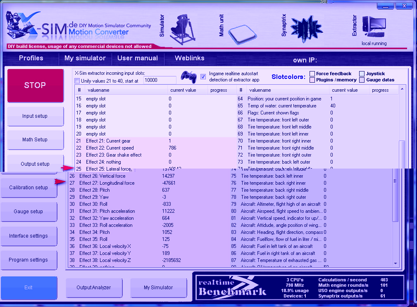Image resolution: width=417 pixels, height=307 pixels.
Task: Check the Force feedback slotcolor box
Action: pos(312,74)
